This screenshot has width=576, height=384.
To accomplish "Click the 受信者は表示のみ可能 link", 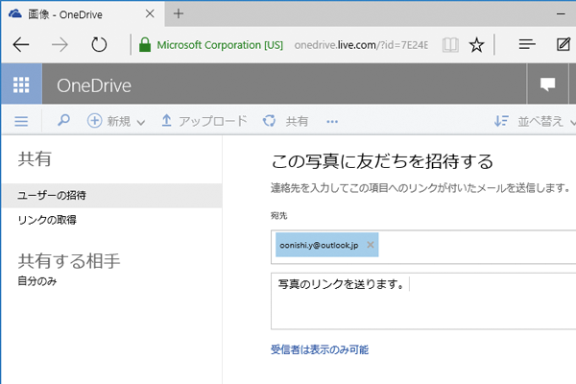I will (x=320, y=349).
